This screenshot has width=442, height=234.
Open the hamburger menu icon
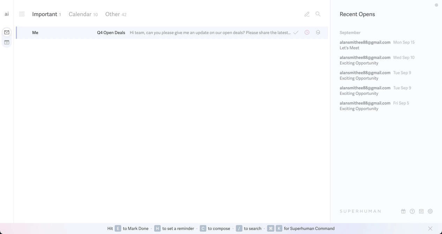coord(22,14)
